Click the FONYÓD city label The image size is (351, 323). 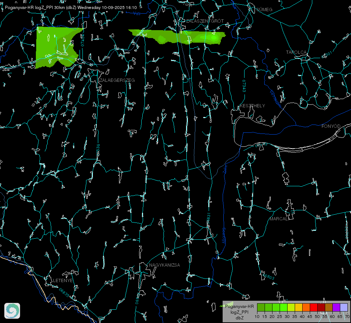[x=331, y=126]
